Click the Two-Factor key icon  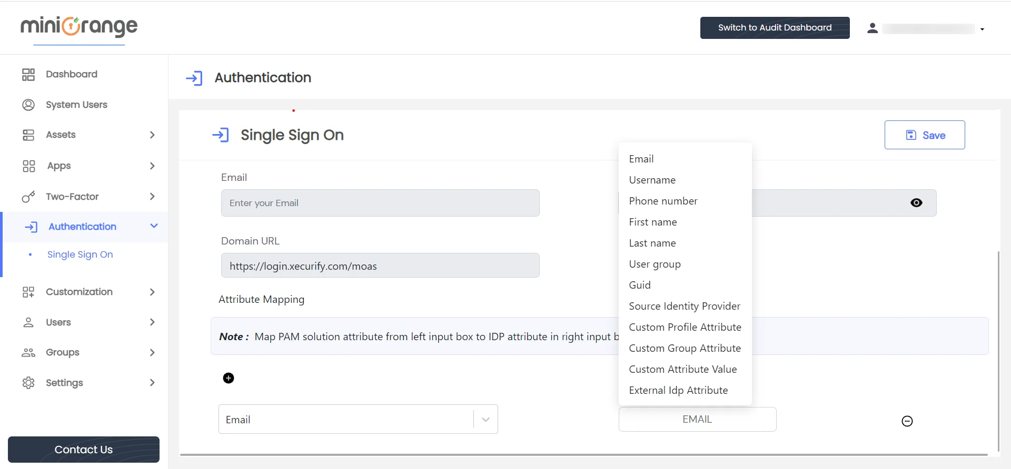click(x=28, y=197)
